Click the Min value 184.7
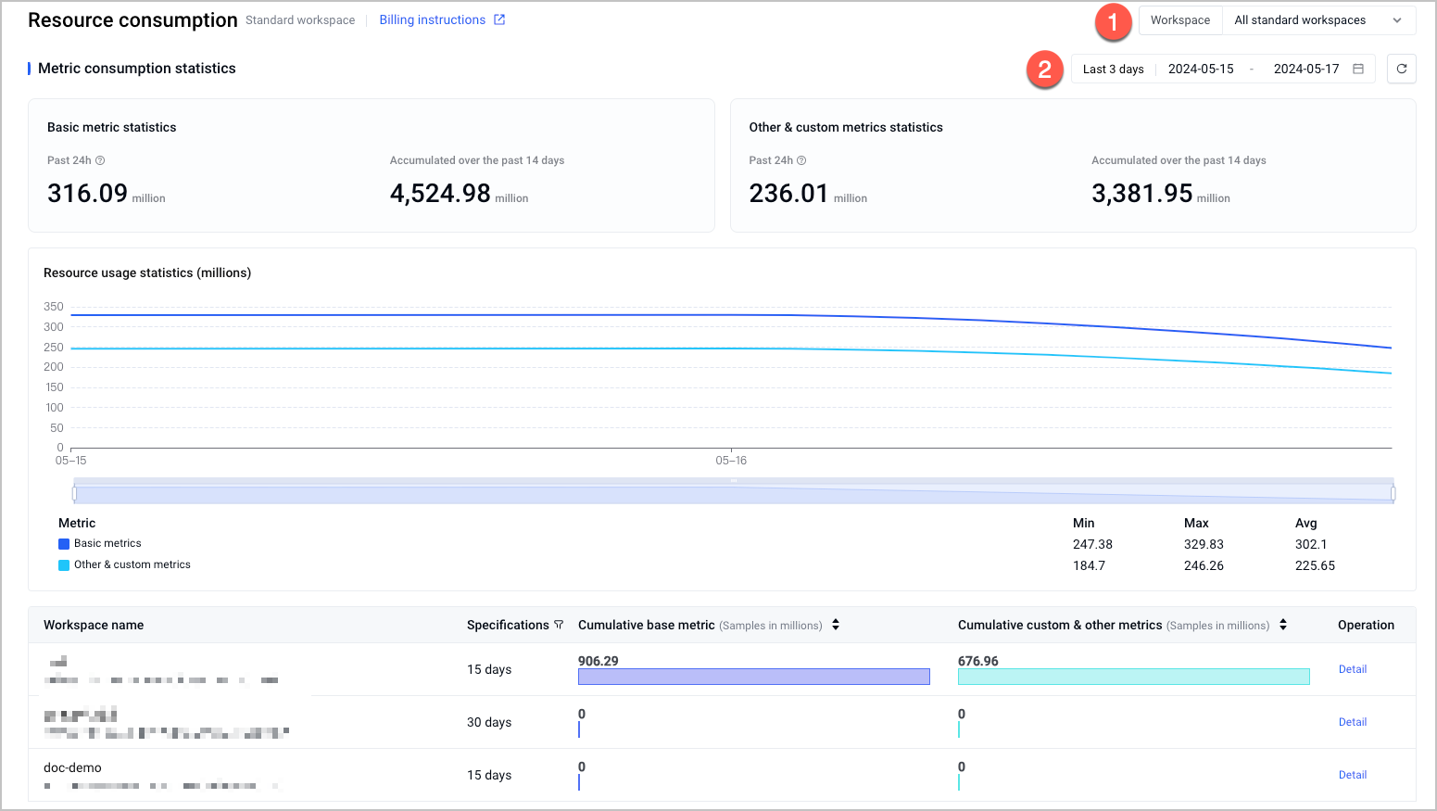This screenshot has height=811, width=1437. pos(1089,565)
